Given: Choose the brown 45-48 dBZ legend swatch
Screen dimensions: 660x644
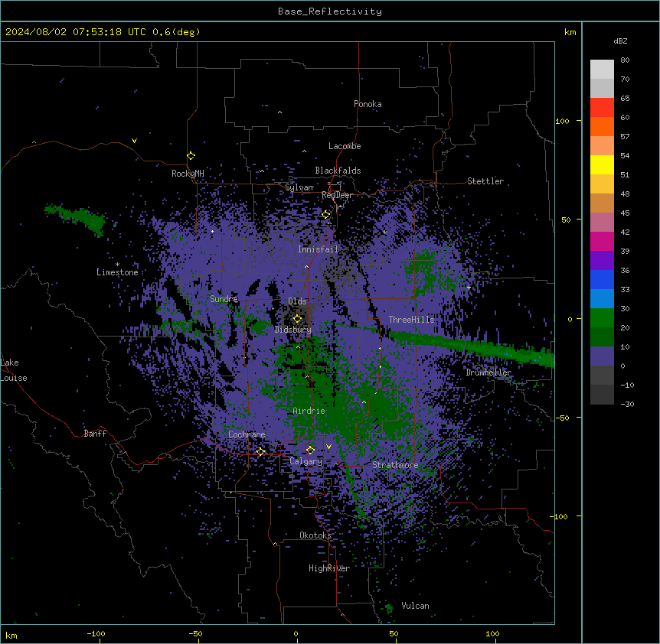Looking at the screenshot, I should [602, 203].
